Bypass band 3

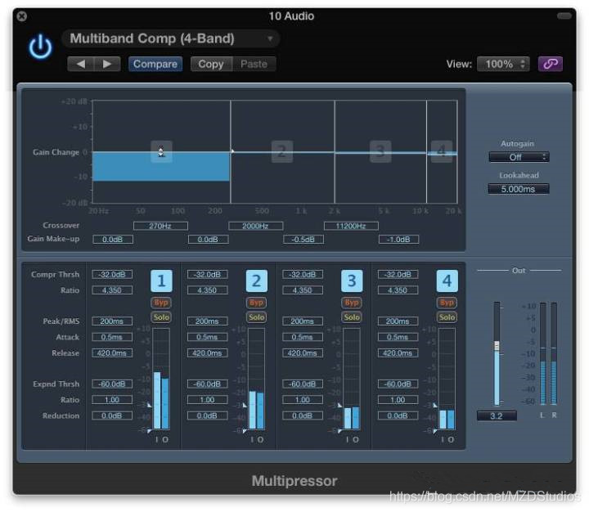(352, 303)
